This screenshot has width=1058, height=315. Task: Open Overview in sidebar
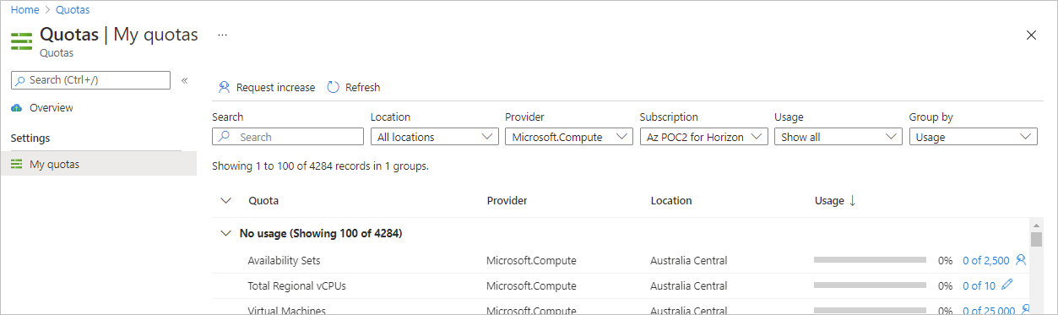pyautogui.click(x=51, y=108)
